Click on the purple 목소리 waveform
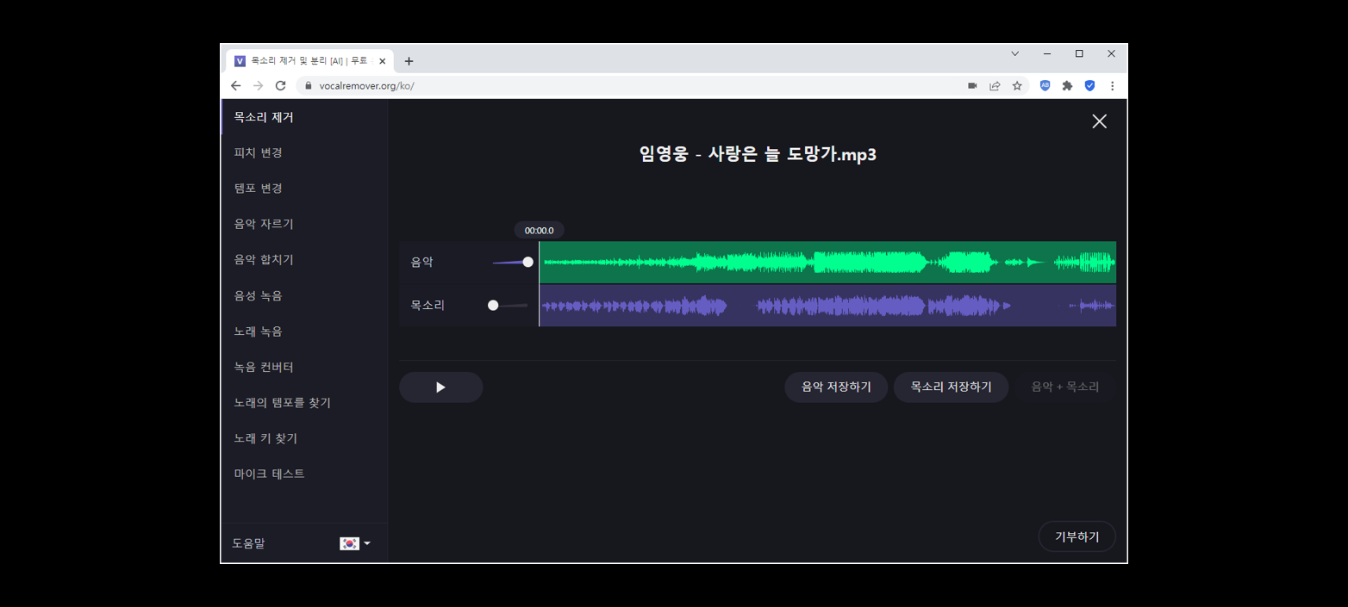This screenshot has height=607, width=1348. click(x=827, y=306)
